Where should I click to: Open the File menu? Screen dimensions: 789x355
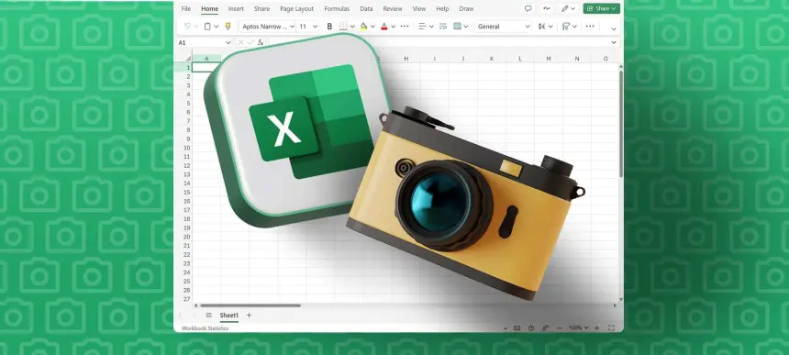point(185,8)
